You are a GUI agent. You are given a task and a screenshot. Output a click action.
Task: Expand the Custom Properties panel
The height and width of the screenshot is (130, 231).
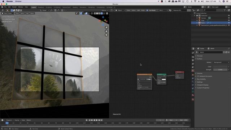click(x=203, y=88)
